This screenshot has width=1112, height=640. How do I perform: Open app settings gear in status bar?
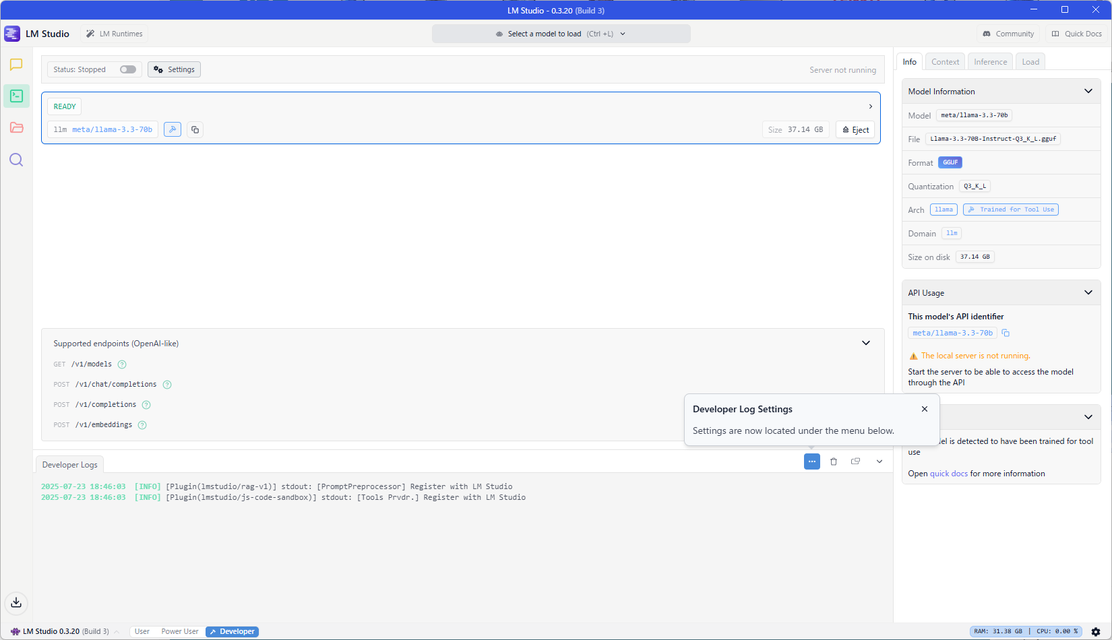click(1096, 632)
